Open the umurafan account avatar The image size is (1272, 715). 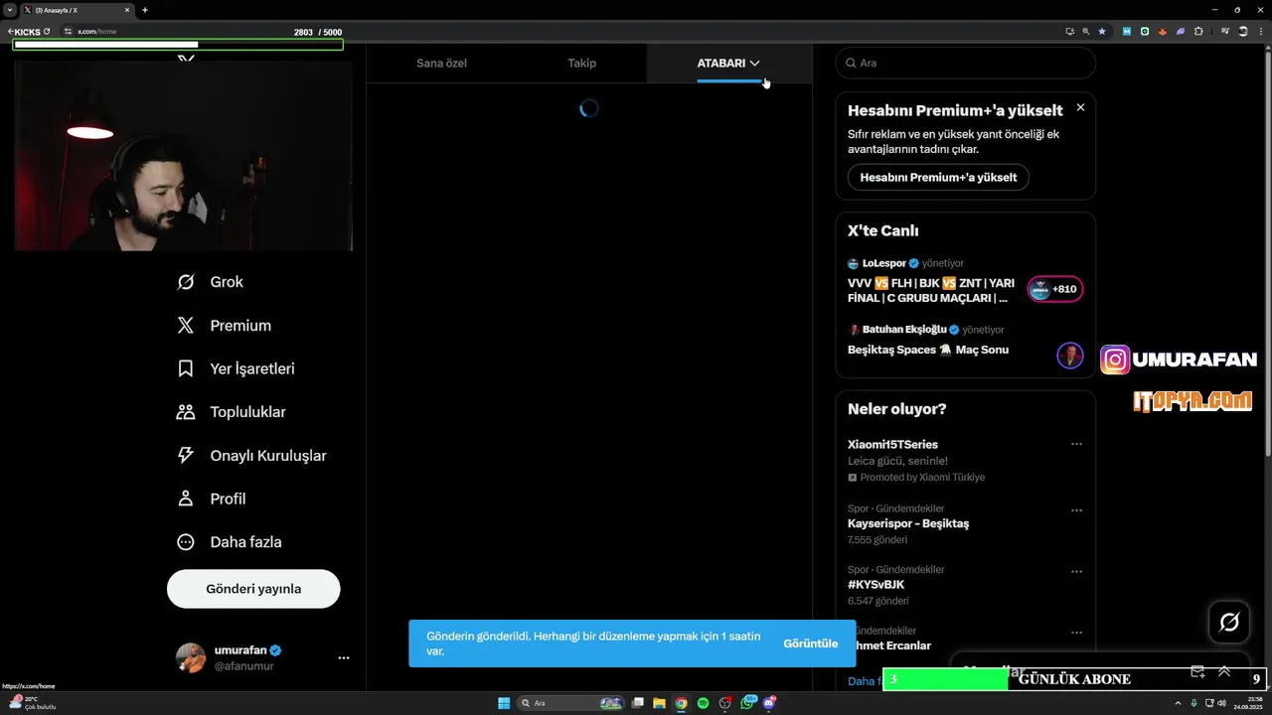(x=191, y=657)
